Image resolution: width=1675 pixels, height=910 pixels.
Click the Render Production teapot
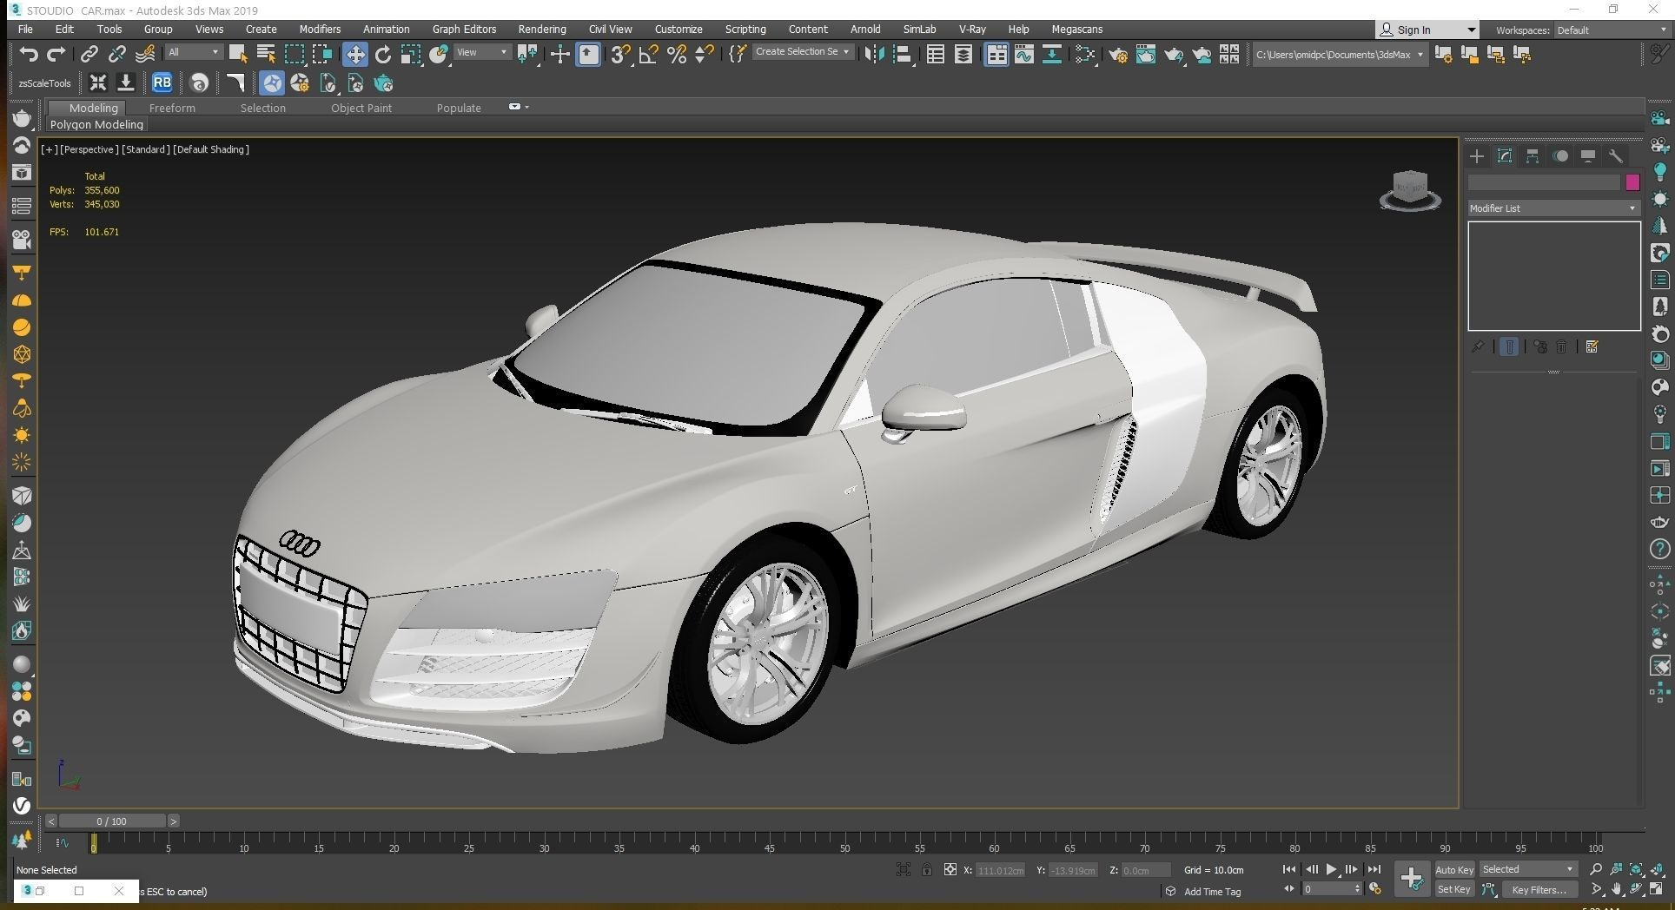[1174, 55]
